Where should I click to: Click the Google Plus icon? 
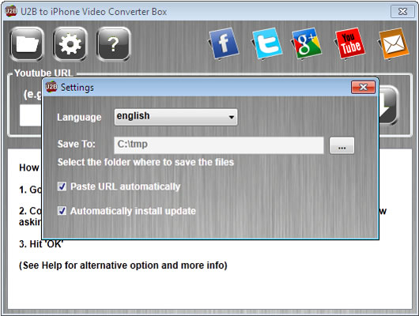point(307,43)
